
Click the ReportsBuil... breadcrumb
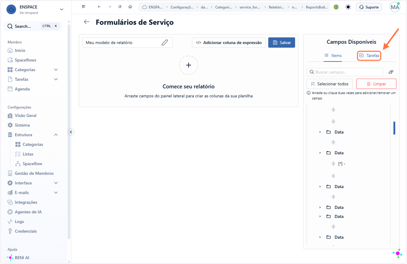click(x=317, y=7)
